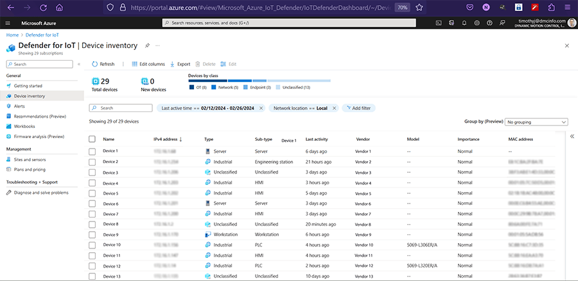The image size is (578, 281).
Task: Tick the checkbox for Device 1
Action: coord(92,151)
